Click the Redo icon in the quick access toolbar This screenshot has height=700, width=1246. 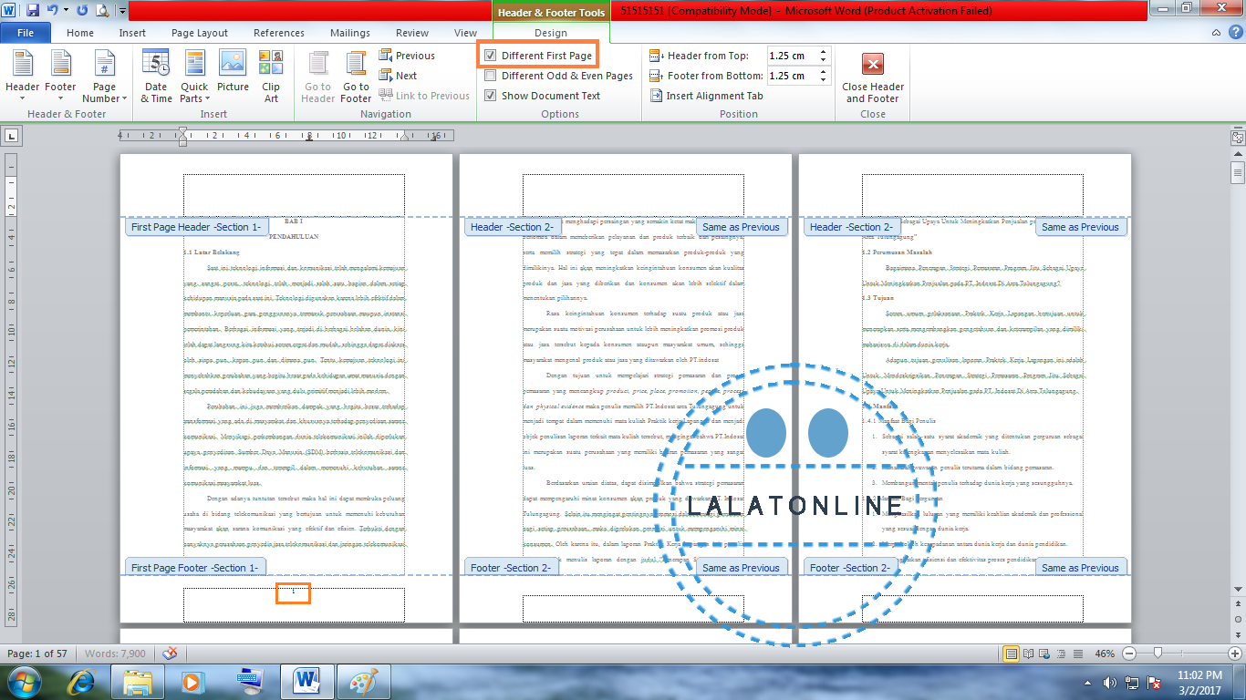tap(82, 10)
